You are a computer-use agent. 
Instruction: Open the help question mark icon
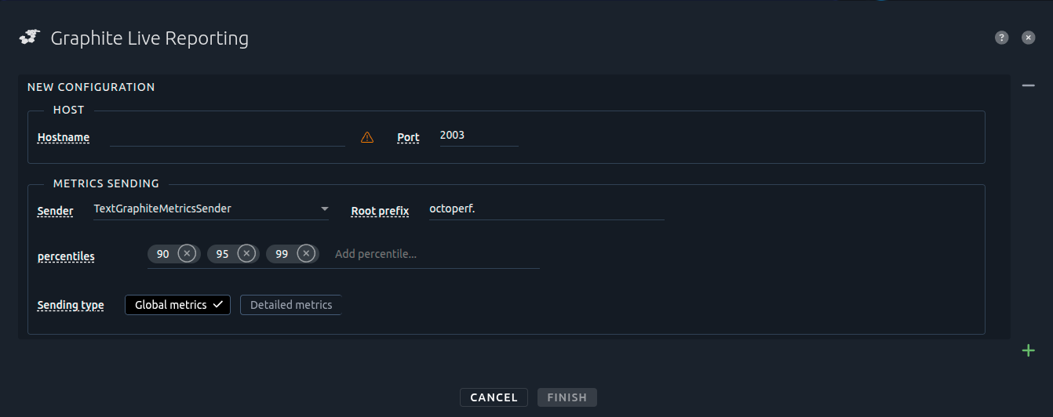pos(1001,38)
